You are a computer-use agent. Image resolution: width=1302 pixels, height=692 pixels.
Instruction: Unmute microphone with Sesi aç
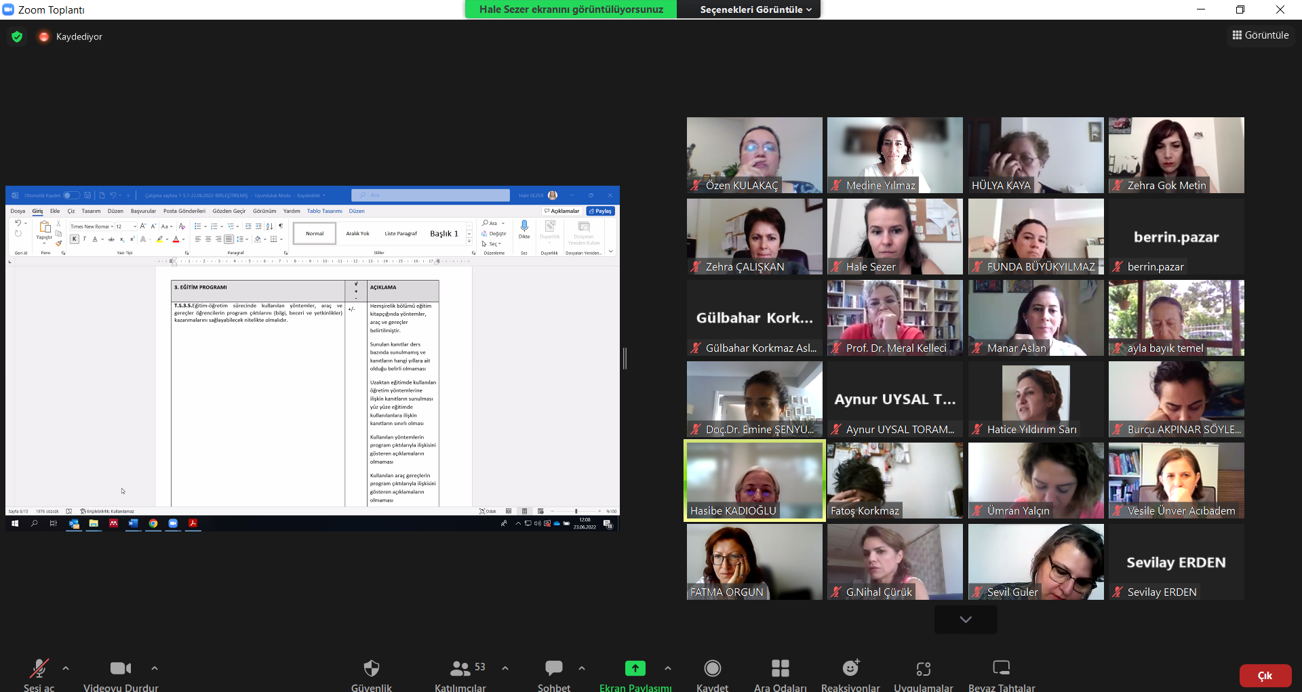(39, 675)
